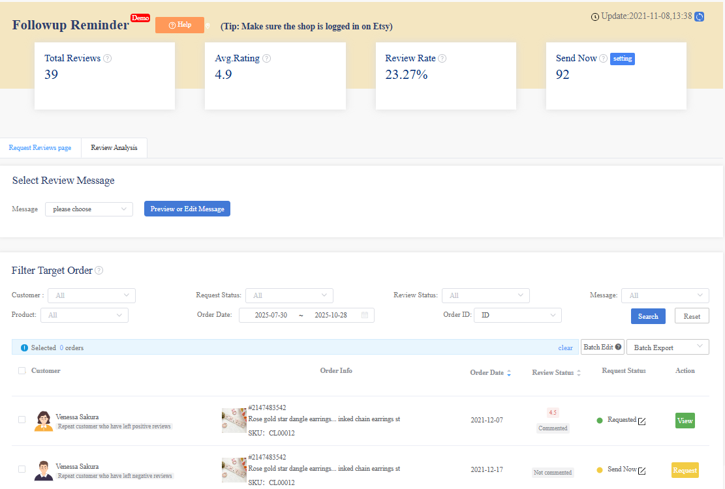The image size is (725, 489).
Task: Open the edit icon next to Requested status
Action: click(x=642, y=421)
